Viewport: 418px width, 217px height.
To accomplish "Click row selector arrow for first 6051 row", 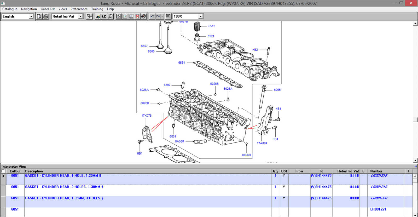I will click(3, 176).
